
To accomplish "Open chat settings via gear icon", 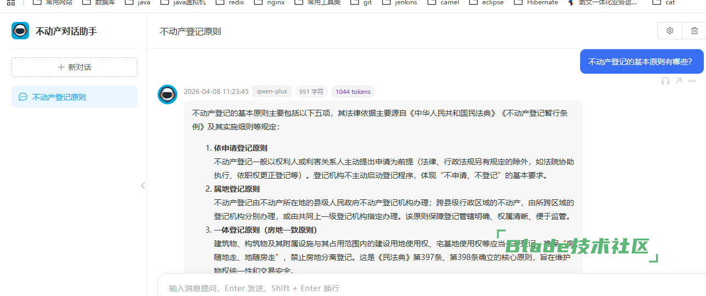I will (x=669, y=31).
